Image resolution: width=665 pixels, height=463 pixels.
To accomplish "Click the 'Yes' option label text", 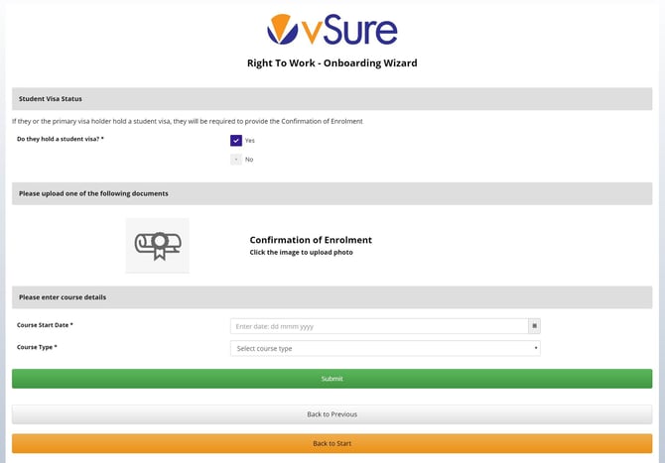I will tap(250, 141).
